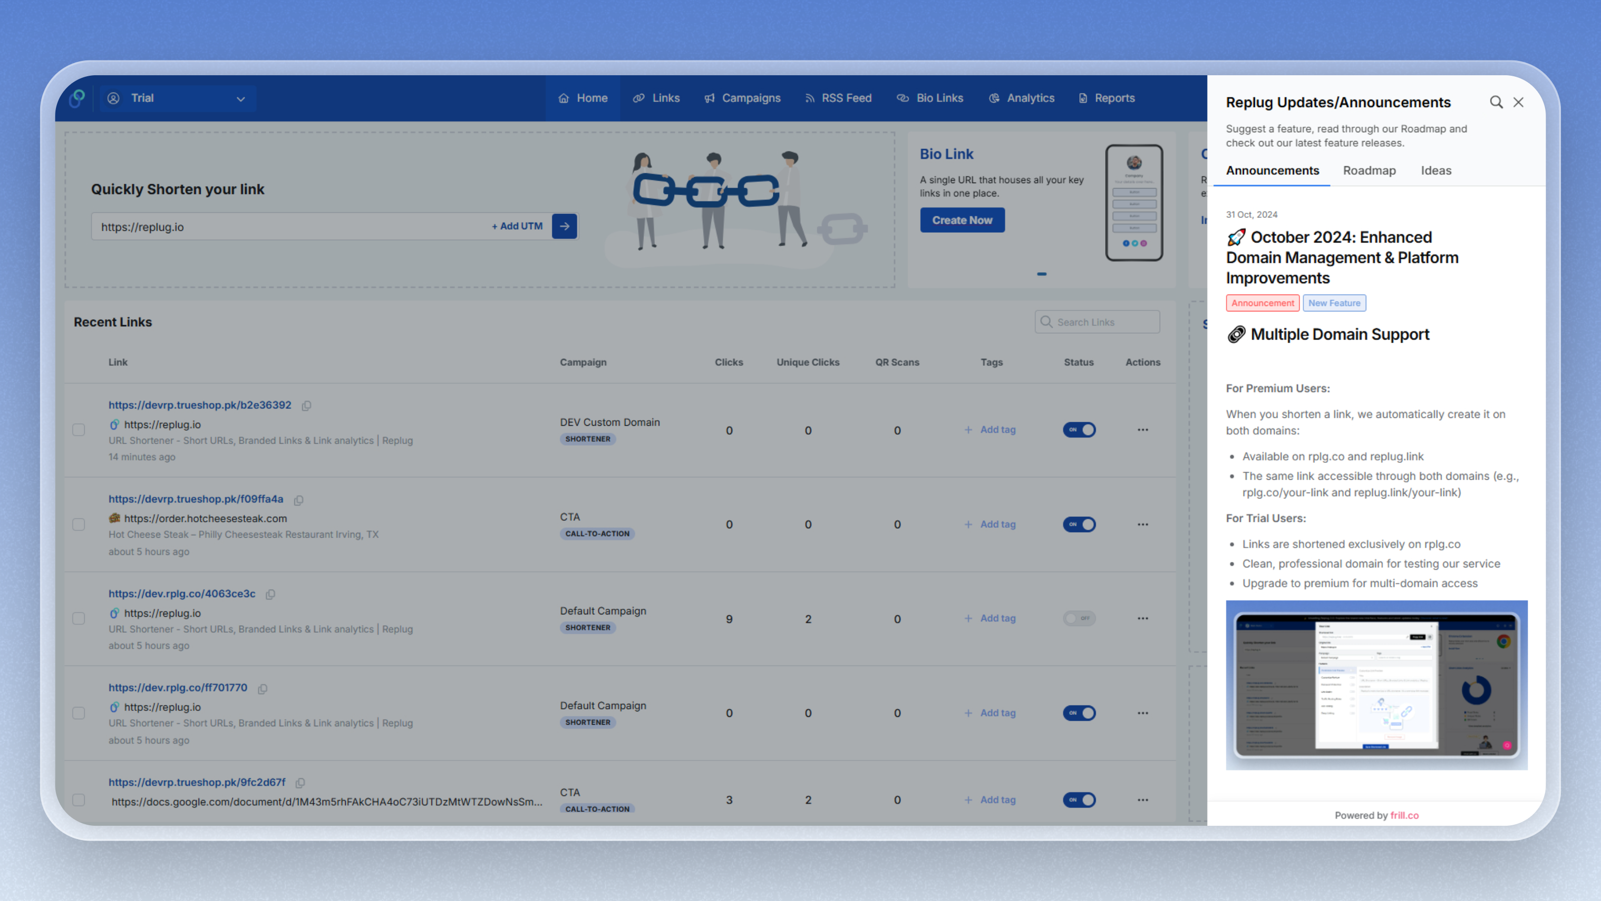
Task: Submit the shorten link arrow button
Action: (564, 227)
